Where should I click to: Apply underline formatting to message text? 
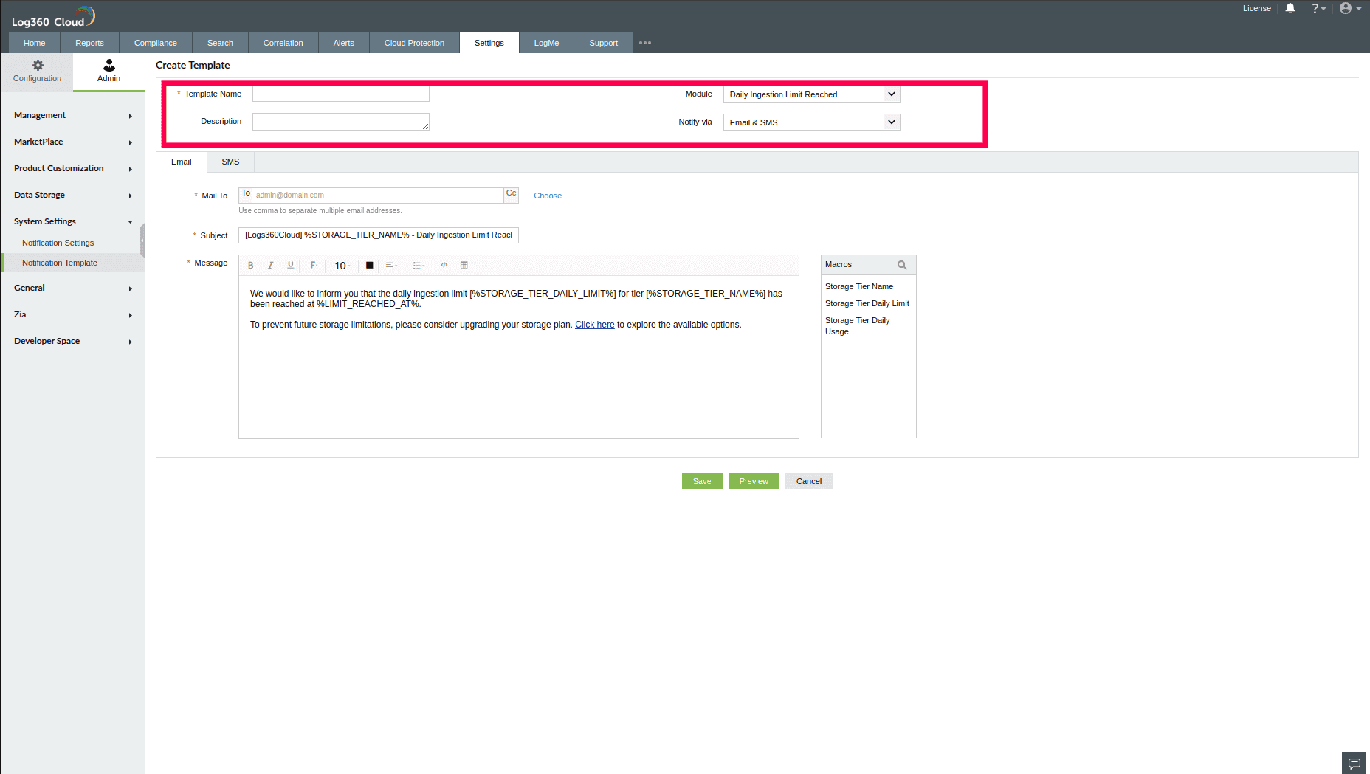290,265
